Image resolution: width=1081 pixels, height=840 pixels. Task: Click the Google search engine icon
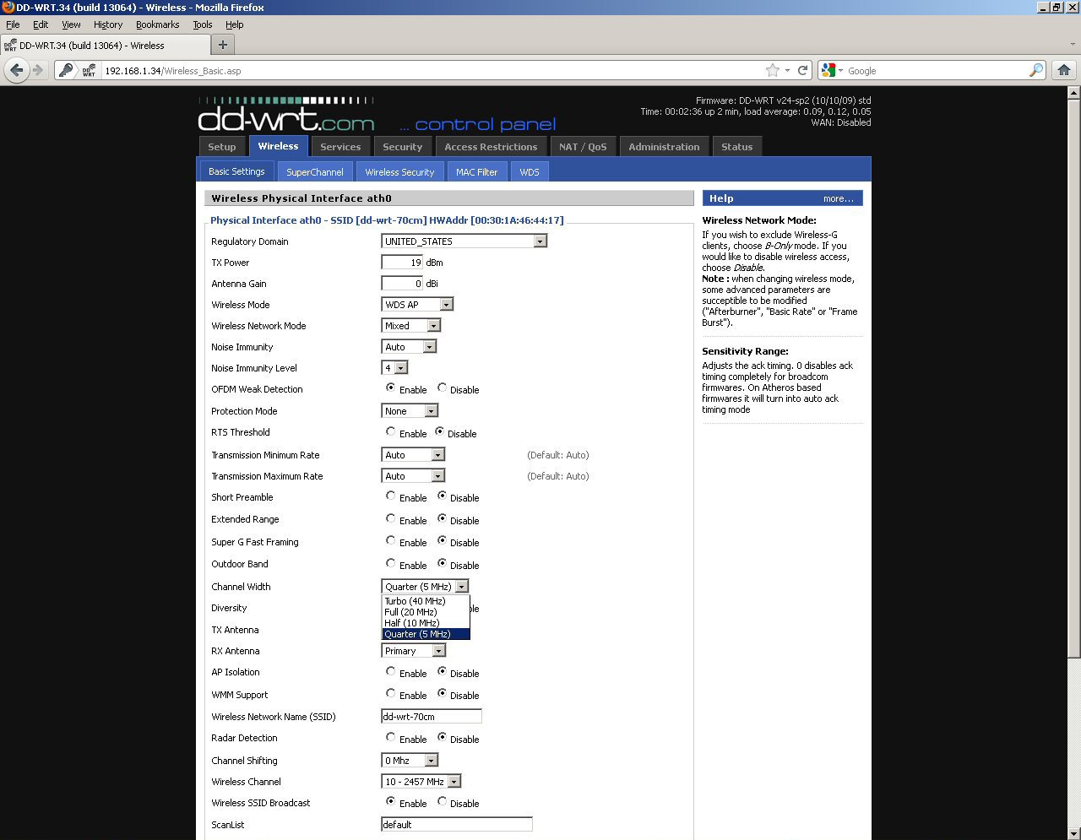pyautogui.click(x=829, y=70)
